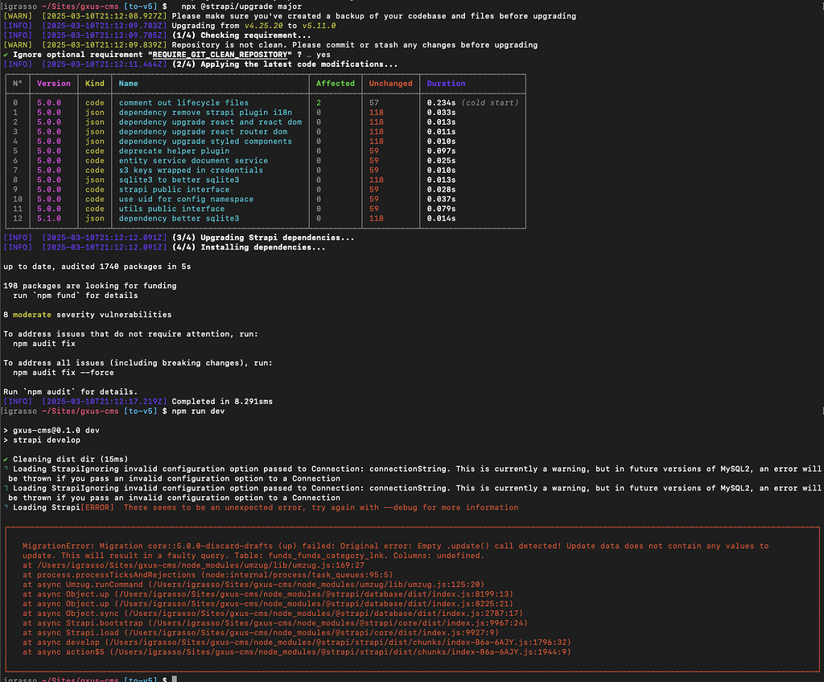
Task: Click the Unchanged column header
Action: pos(390,84)
